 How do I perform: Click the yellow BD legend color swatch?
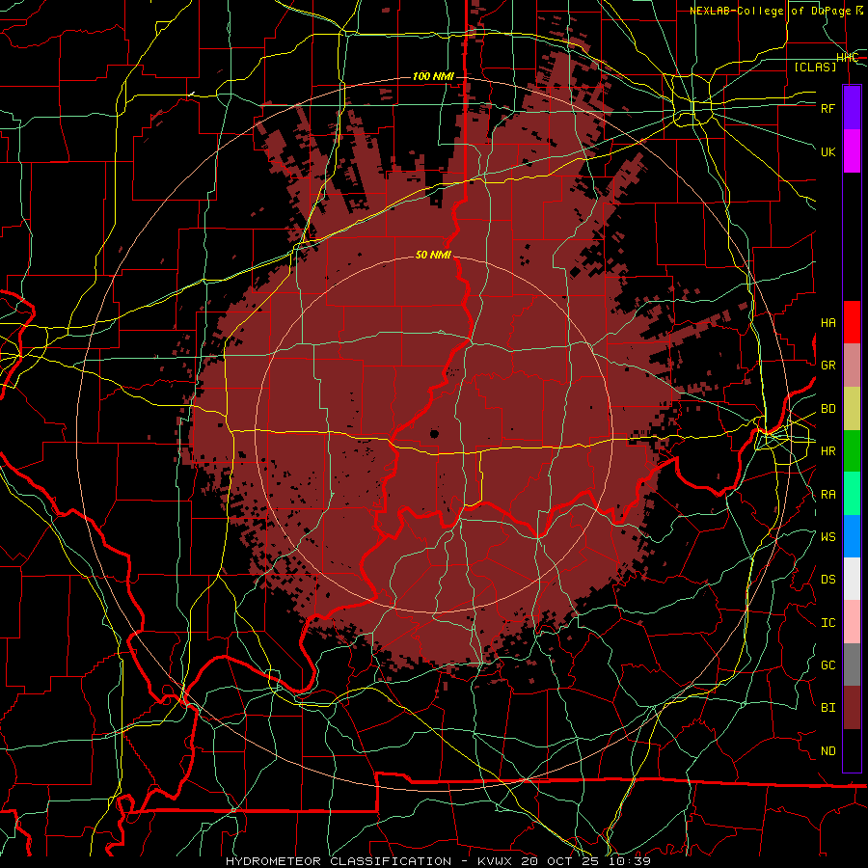[852, 408]
